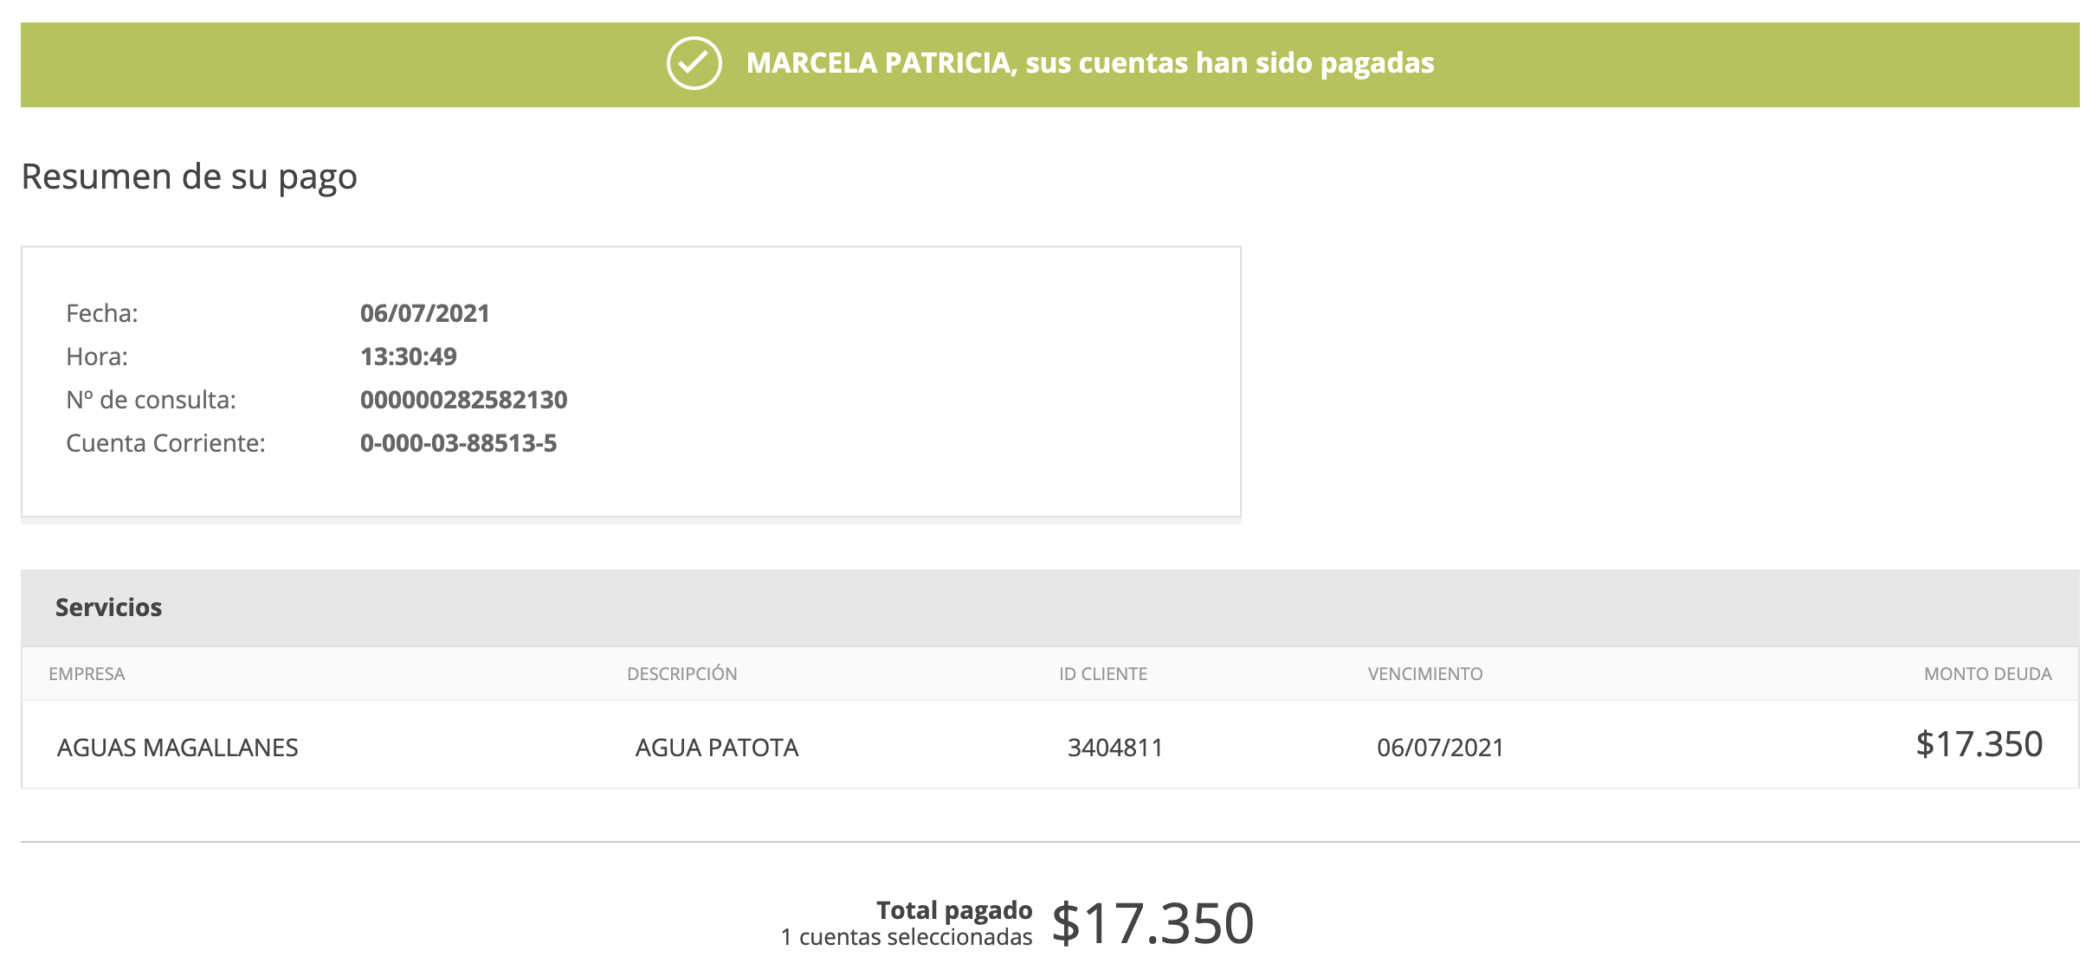Click the checkmark icon in the green banner

click(x=694, y=63)
